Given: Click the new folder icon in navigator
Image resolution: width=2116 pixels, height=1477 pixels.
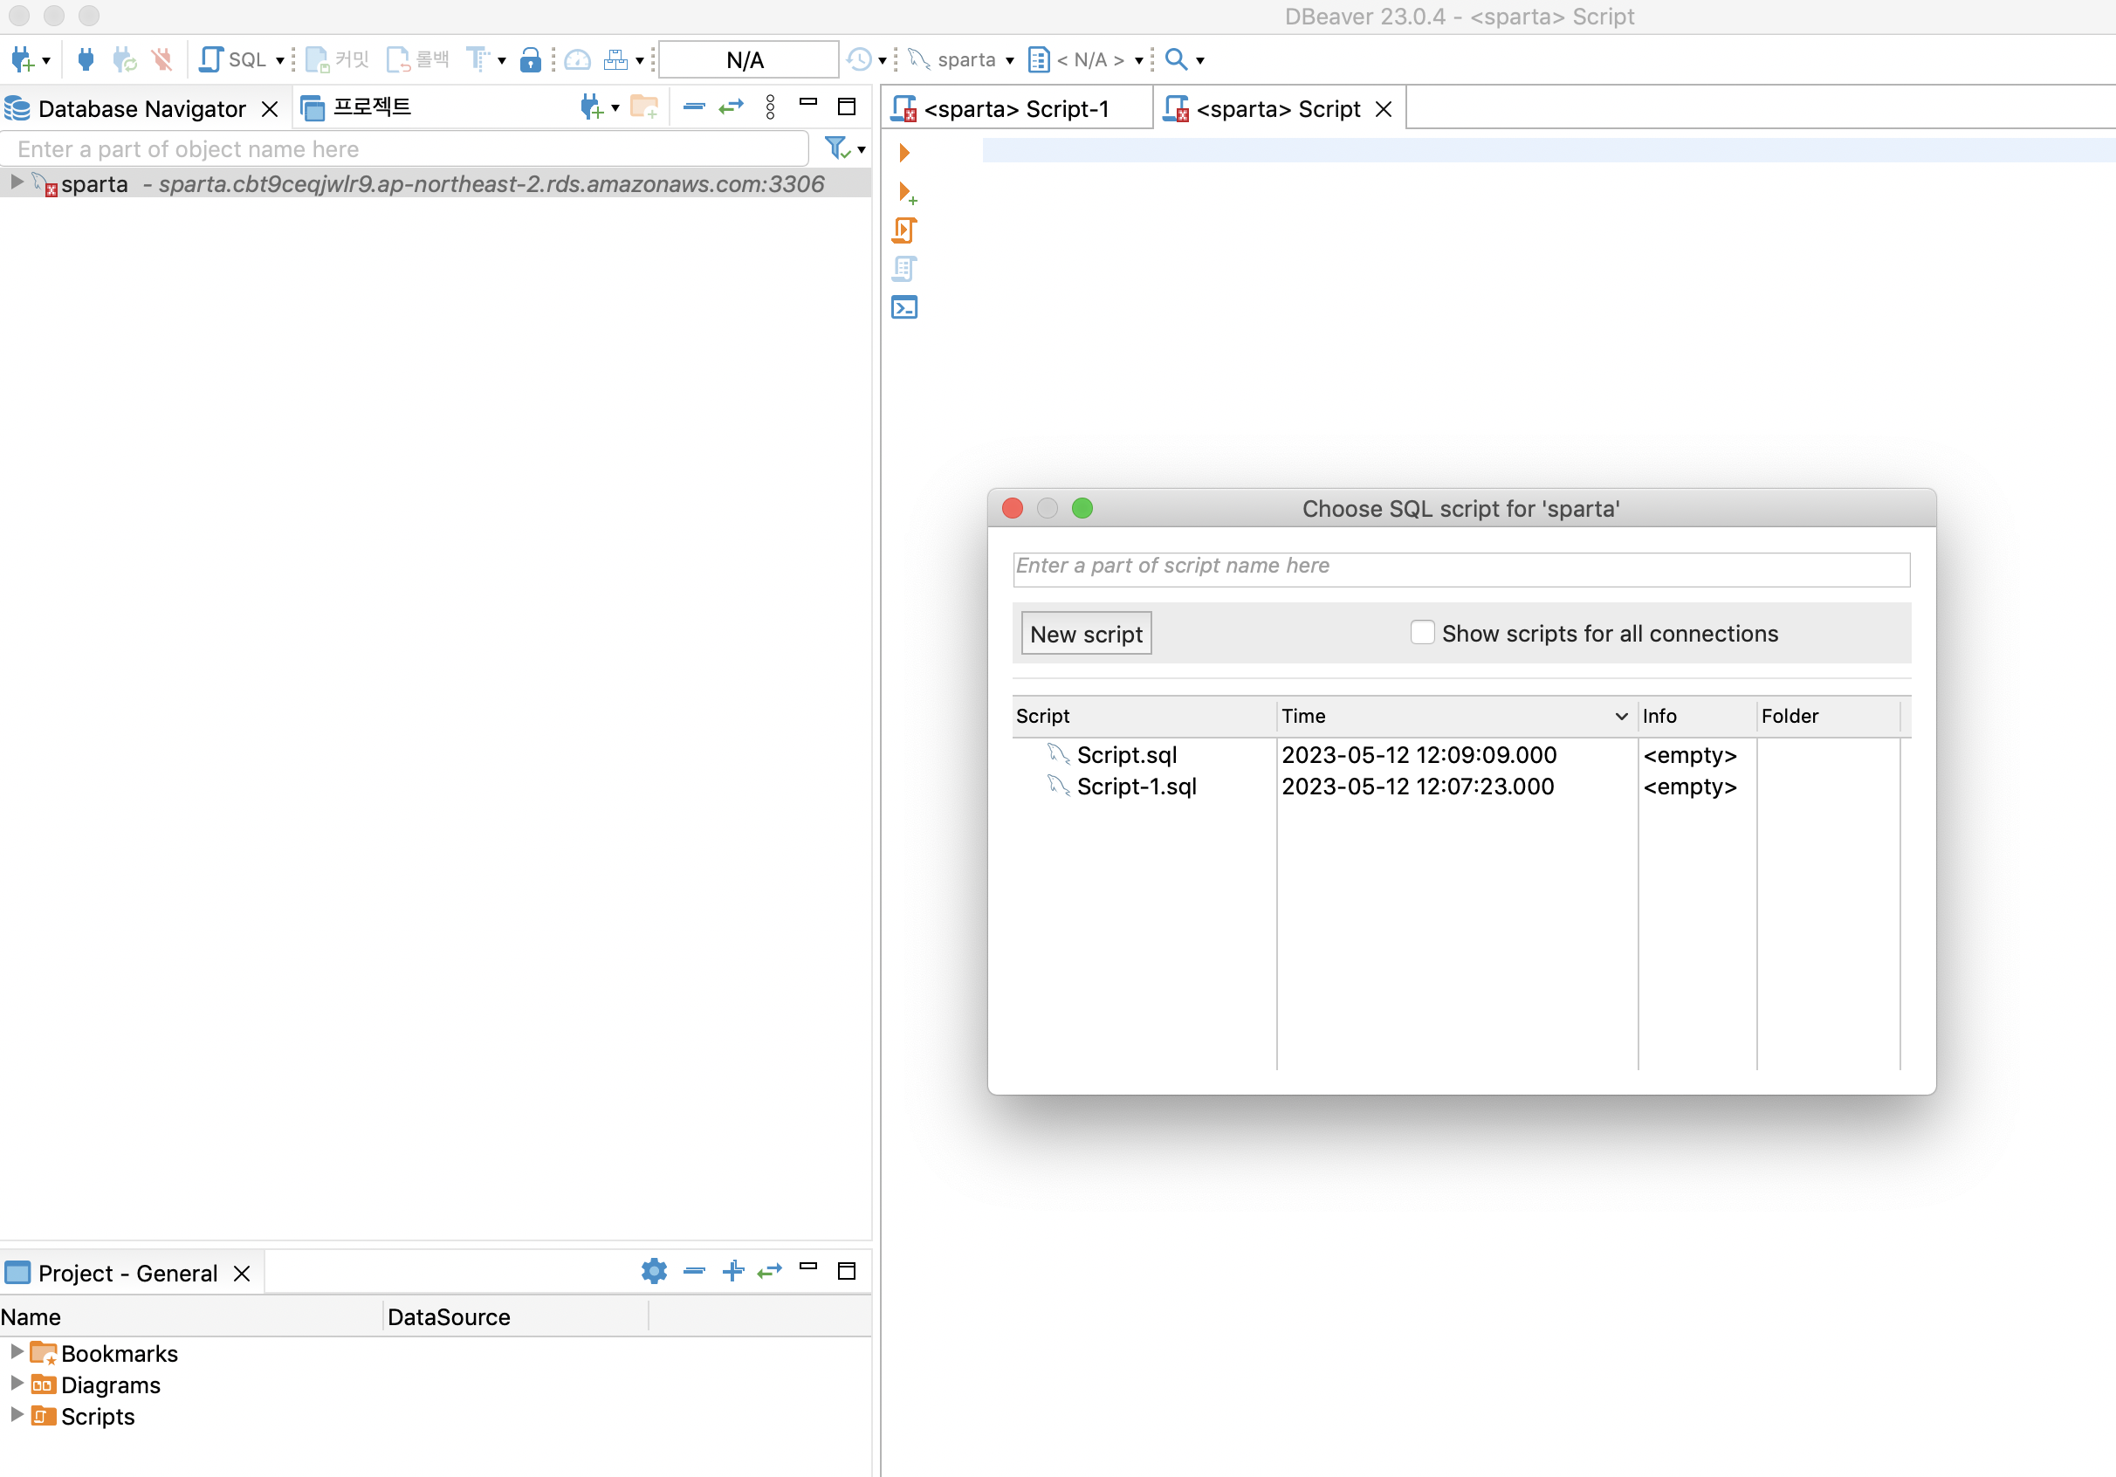Looking at the screenshot, I should (x=644, y=107).
